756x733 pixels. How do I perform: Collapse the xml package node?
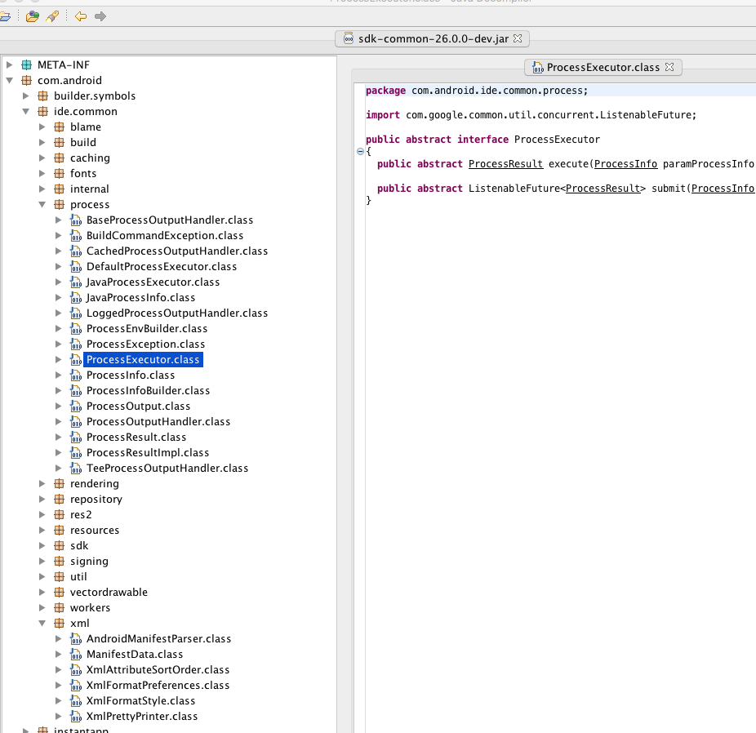tap(42, 624)
